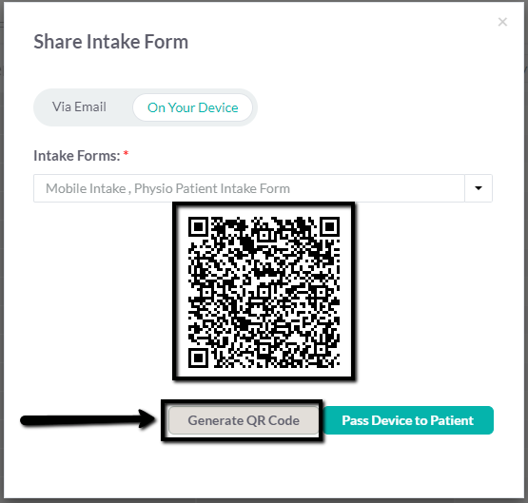Choose Pass Device to Patient
The image size is (528, 503).
pyautogui.click(x=408, y=420)
